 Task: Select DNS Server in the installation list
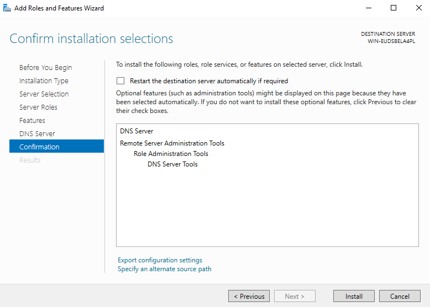coord(137,131)
